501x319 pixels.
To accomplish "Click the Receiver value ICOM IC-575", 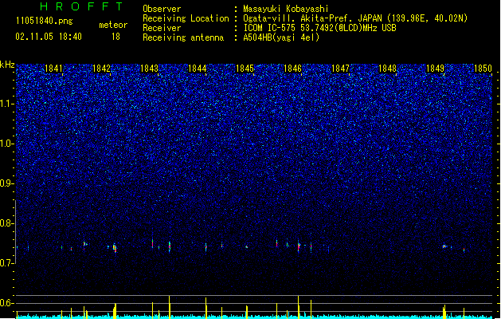I will tap(319, 28).
